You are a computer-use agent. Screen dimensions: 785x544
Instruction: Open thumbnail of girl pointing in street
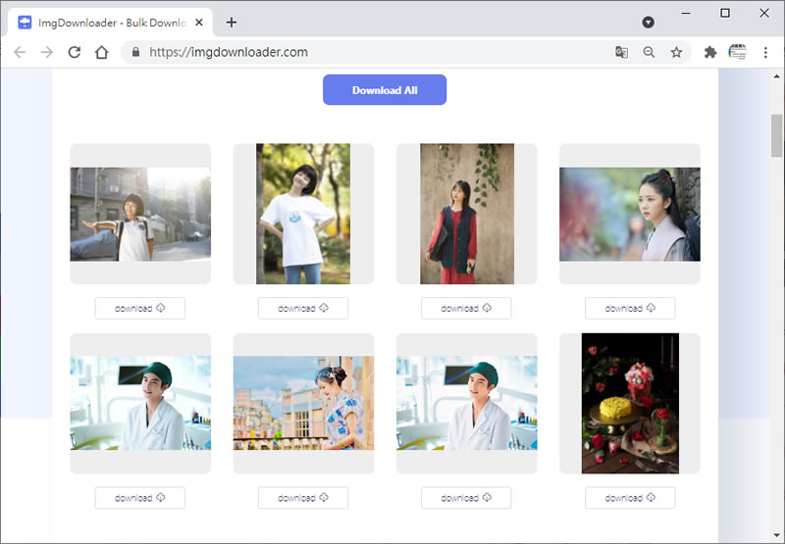(140, 214)
